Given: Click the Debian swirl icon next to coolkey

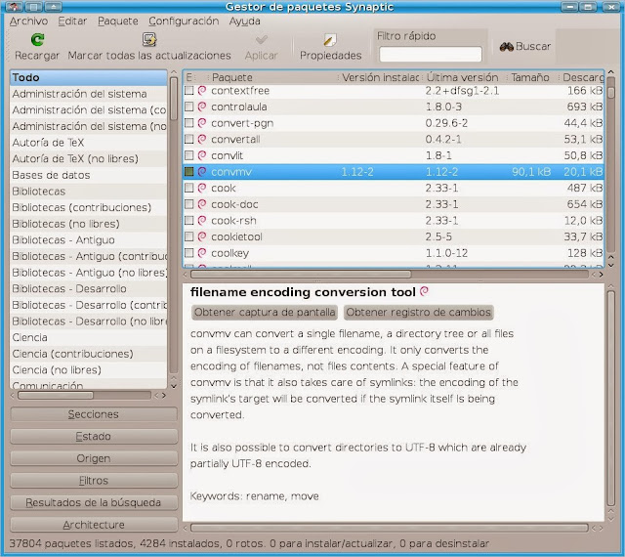Looking at the screenshot, I should (202, 253).
